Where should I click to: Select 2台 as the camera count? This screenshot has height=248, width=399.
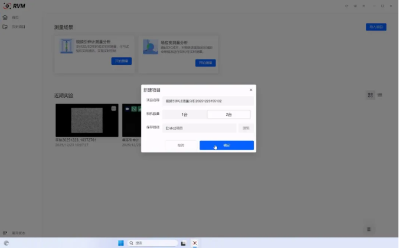(x=228, y=114)
